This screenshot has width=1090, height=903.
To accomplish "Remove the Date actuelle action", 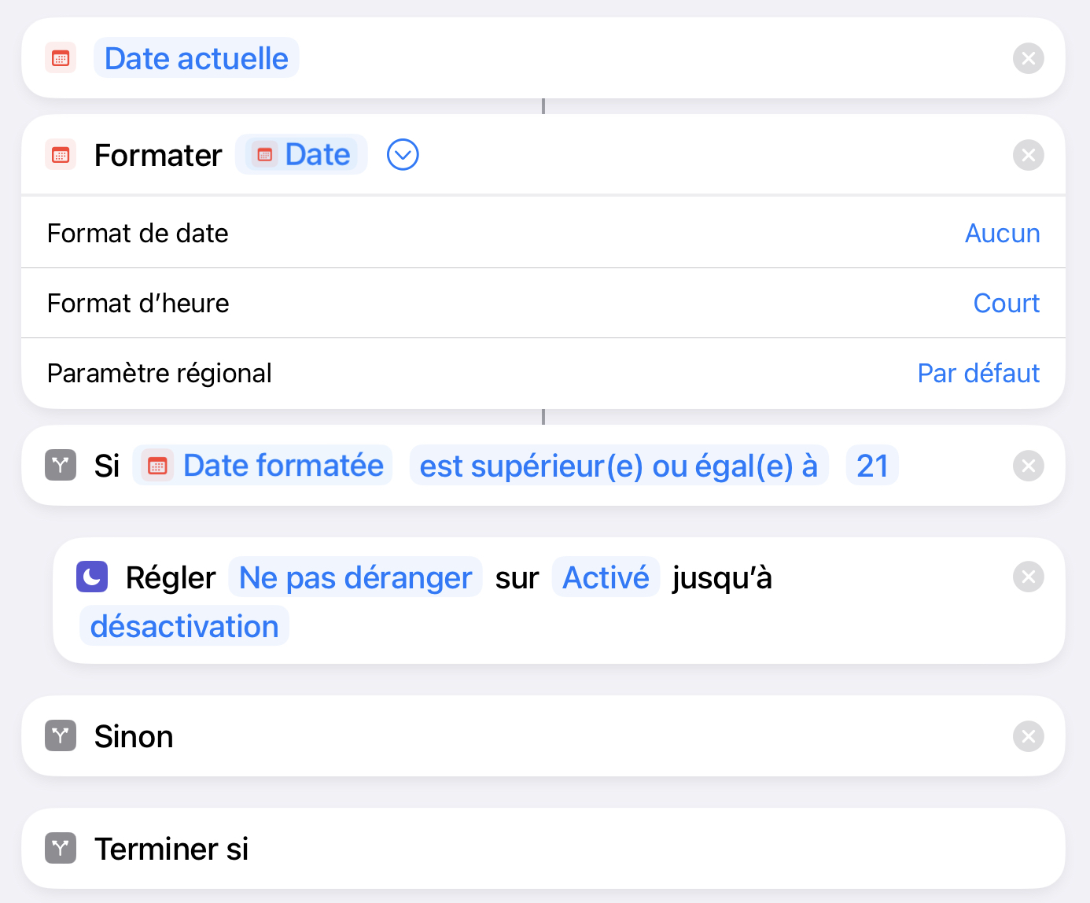I will click(x=1028, y=58).
